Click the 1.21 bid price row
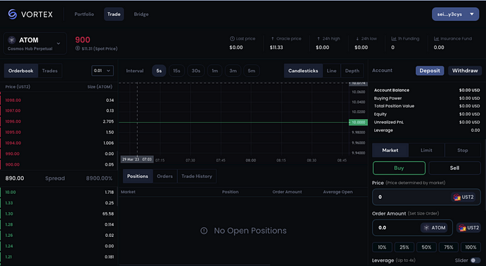 pos(59,257)
